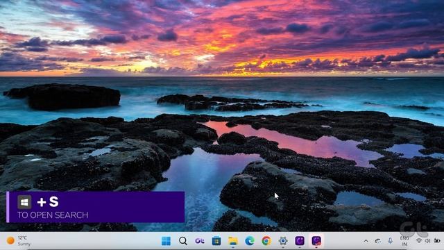The width and height of the screenshot is (444, 250).
Task: Open the Windows Start menu
Action: [x=166, y=241]
